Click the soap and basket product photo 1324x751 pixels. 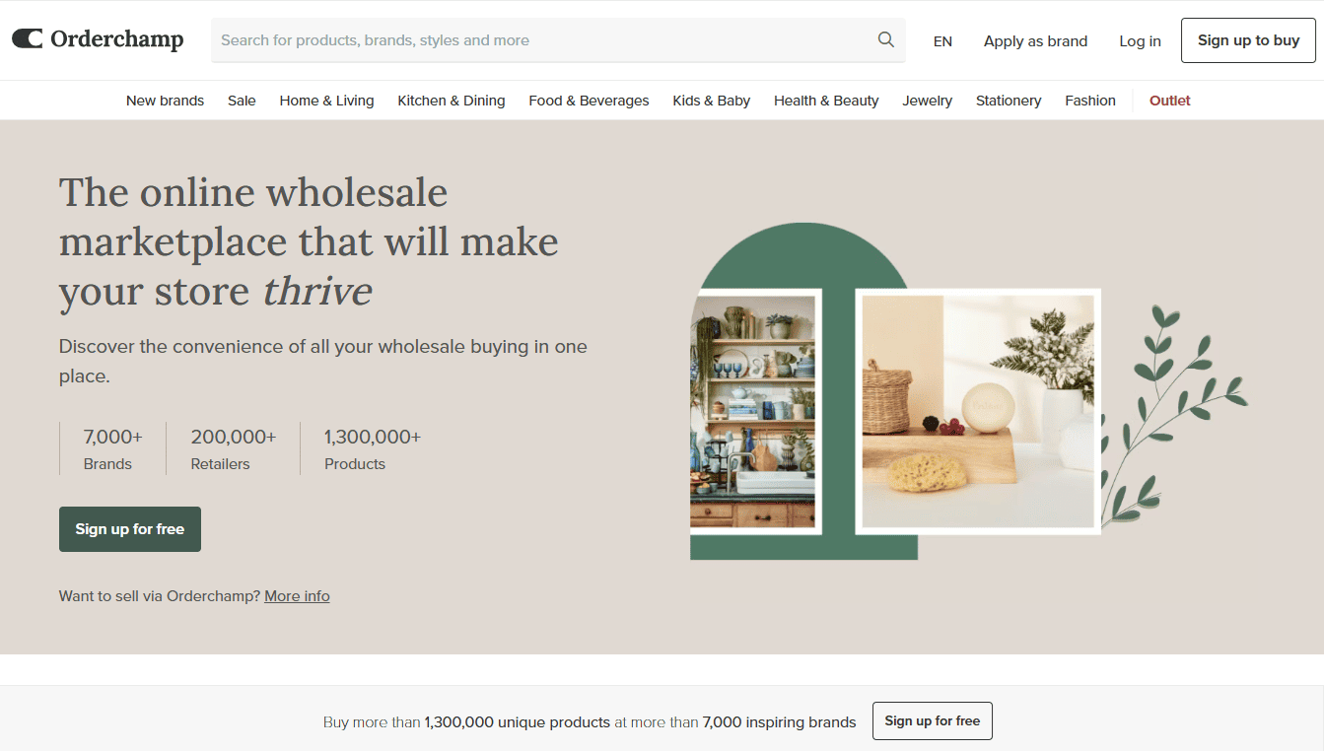(x=978, y=412)
